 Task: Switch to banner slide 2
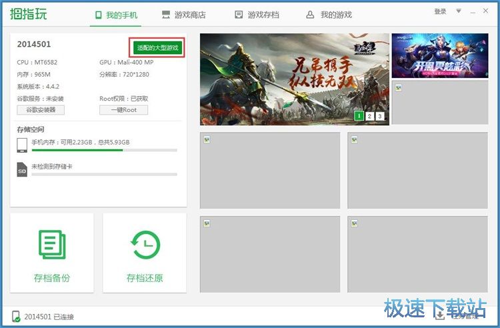369,116
